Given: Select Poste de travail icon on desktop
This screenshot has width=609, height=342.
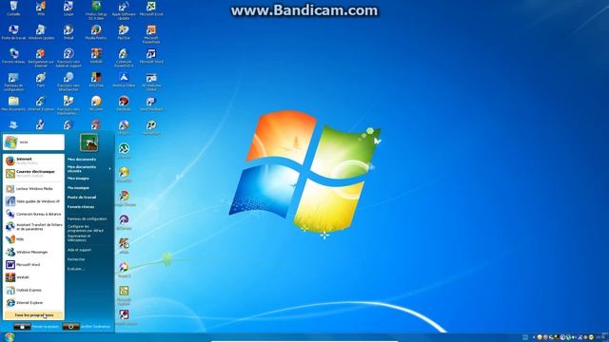Looking at the screenshot, I should coord(13,31).
